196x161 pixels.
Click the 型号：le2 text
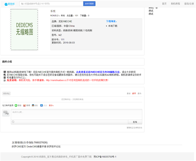(57, 35)
